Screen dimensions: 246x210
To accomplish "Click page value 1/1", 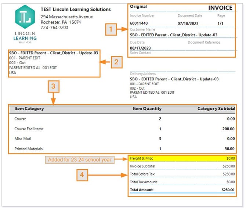I will coord(220,23).
